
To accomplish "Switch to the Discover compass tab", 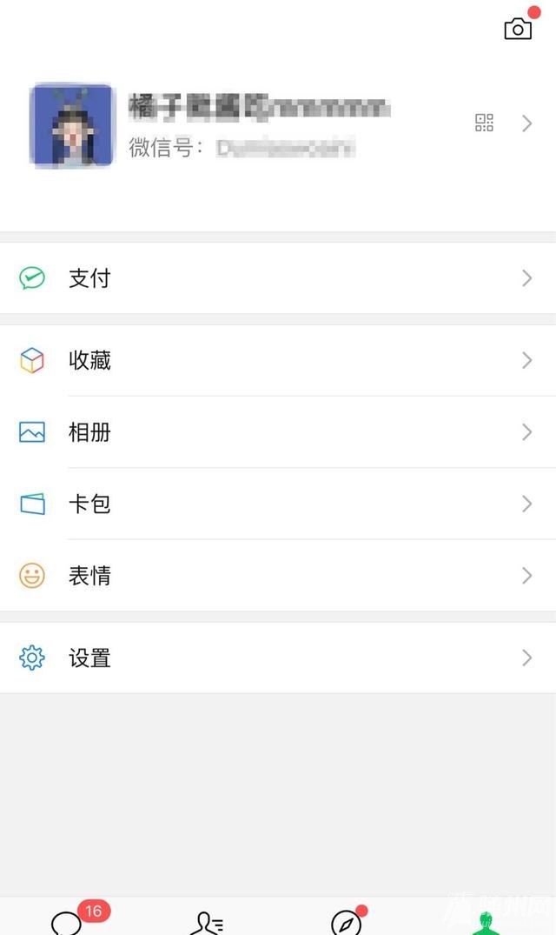I will pos(347,922).
